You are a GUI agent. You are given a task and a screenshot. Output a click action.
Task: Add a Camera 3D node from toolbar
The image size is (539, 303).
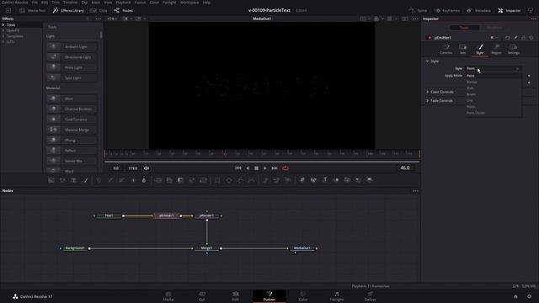[347, 180]
